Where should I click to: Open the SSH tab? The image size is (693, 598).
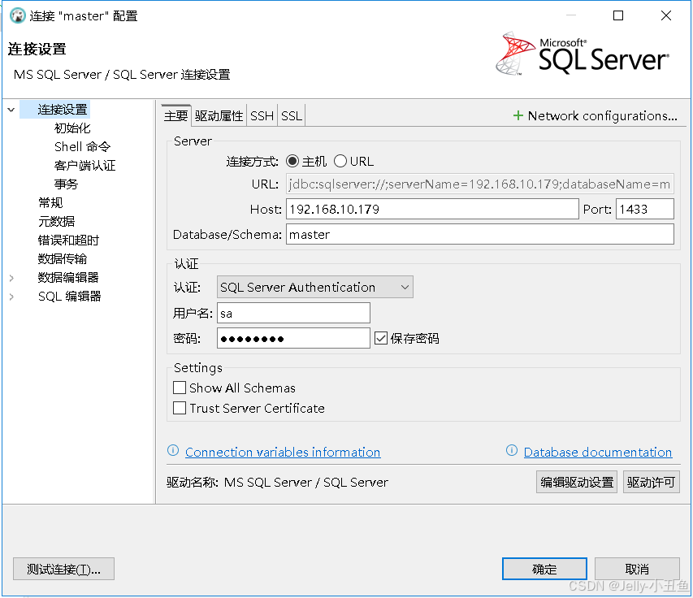(x=262, y=116)
